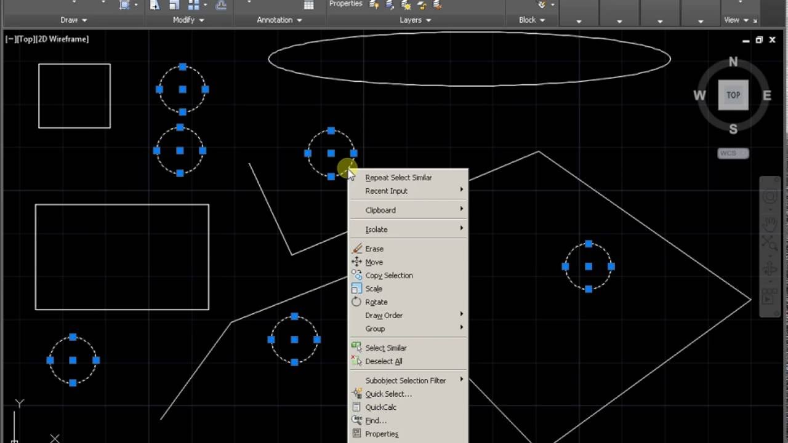Open Properties at the bottom of the context menu
The image size is (788, 443).
tap(409, 434)
